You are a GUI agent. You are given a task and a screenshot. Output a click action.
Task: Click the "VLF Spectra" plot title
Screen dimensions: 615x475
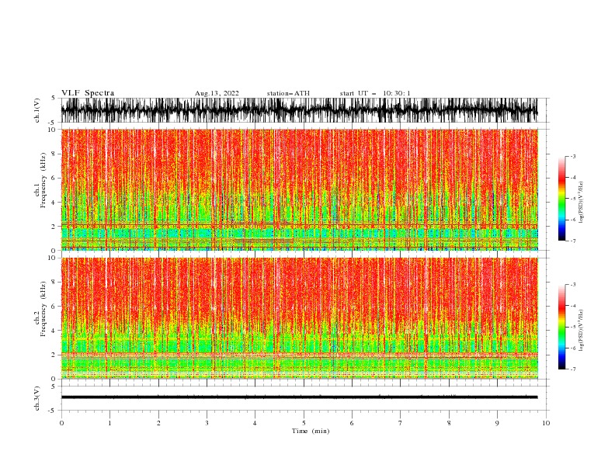[x=88, y=93]
